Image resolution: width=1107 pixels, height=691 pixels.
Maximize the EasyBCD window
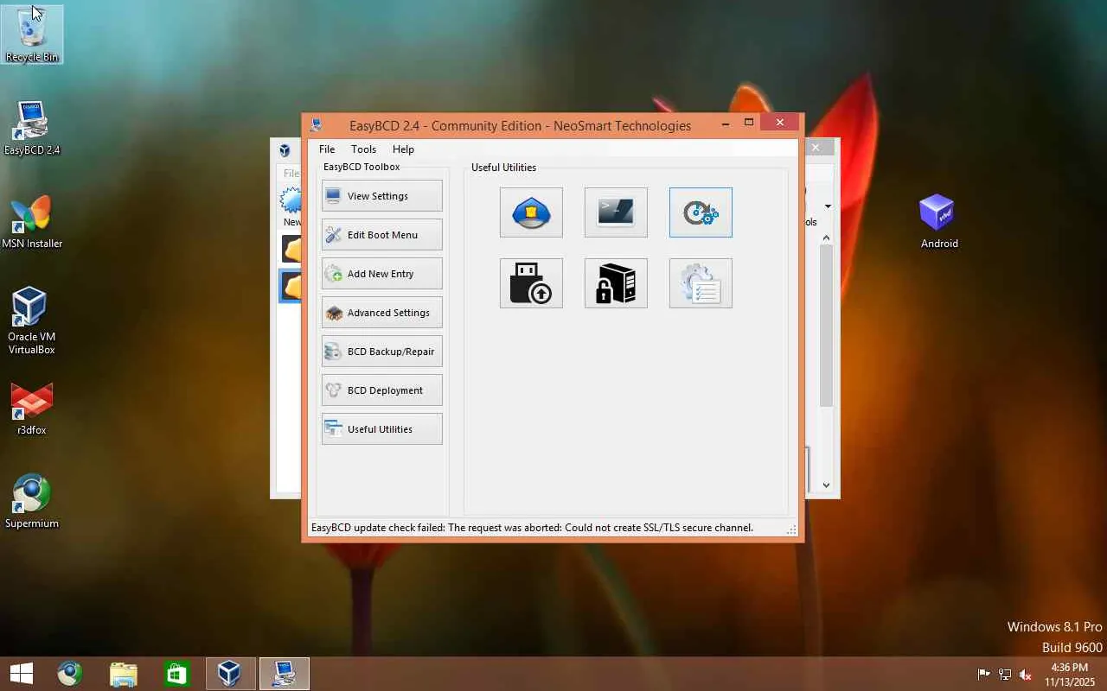(749, 124)
